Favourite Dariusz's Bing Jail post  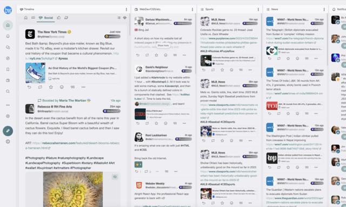tap(156, 55)
